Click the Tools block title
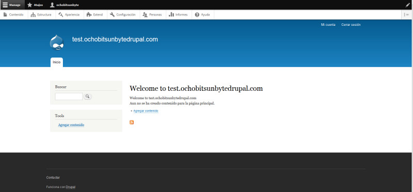Screen dimensions: 413x192 [59, 116]
